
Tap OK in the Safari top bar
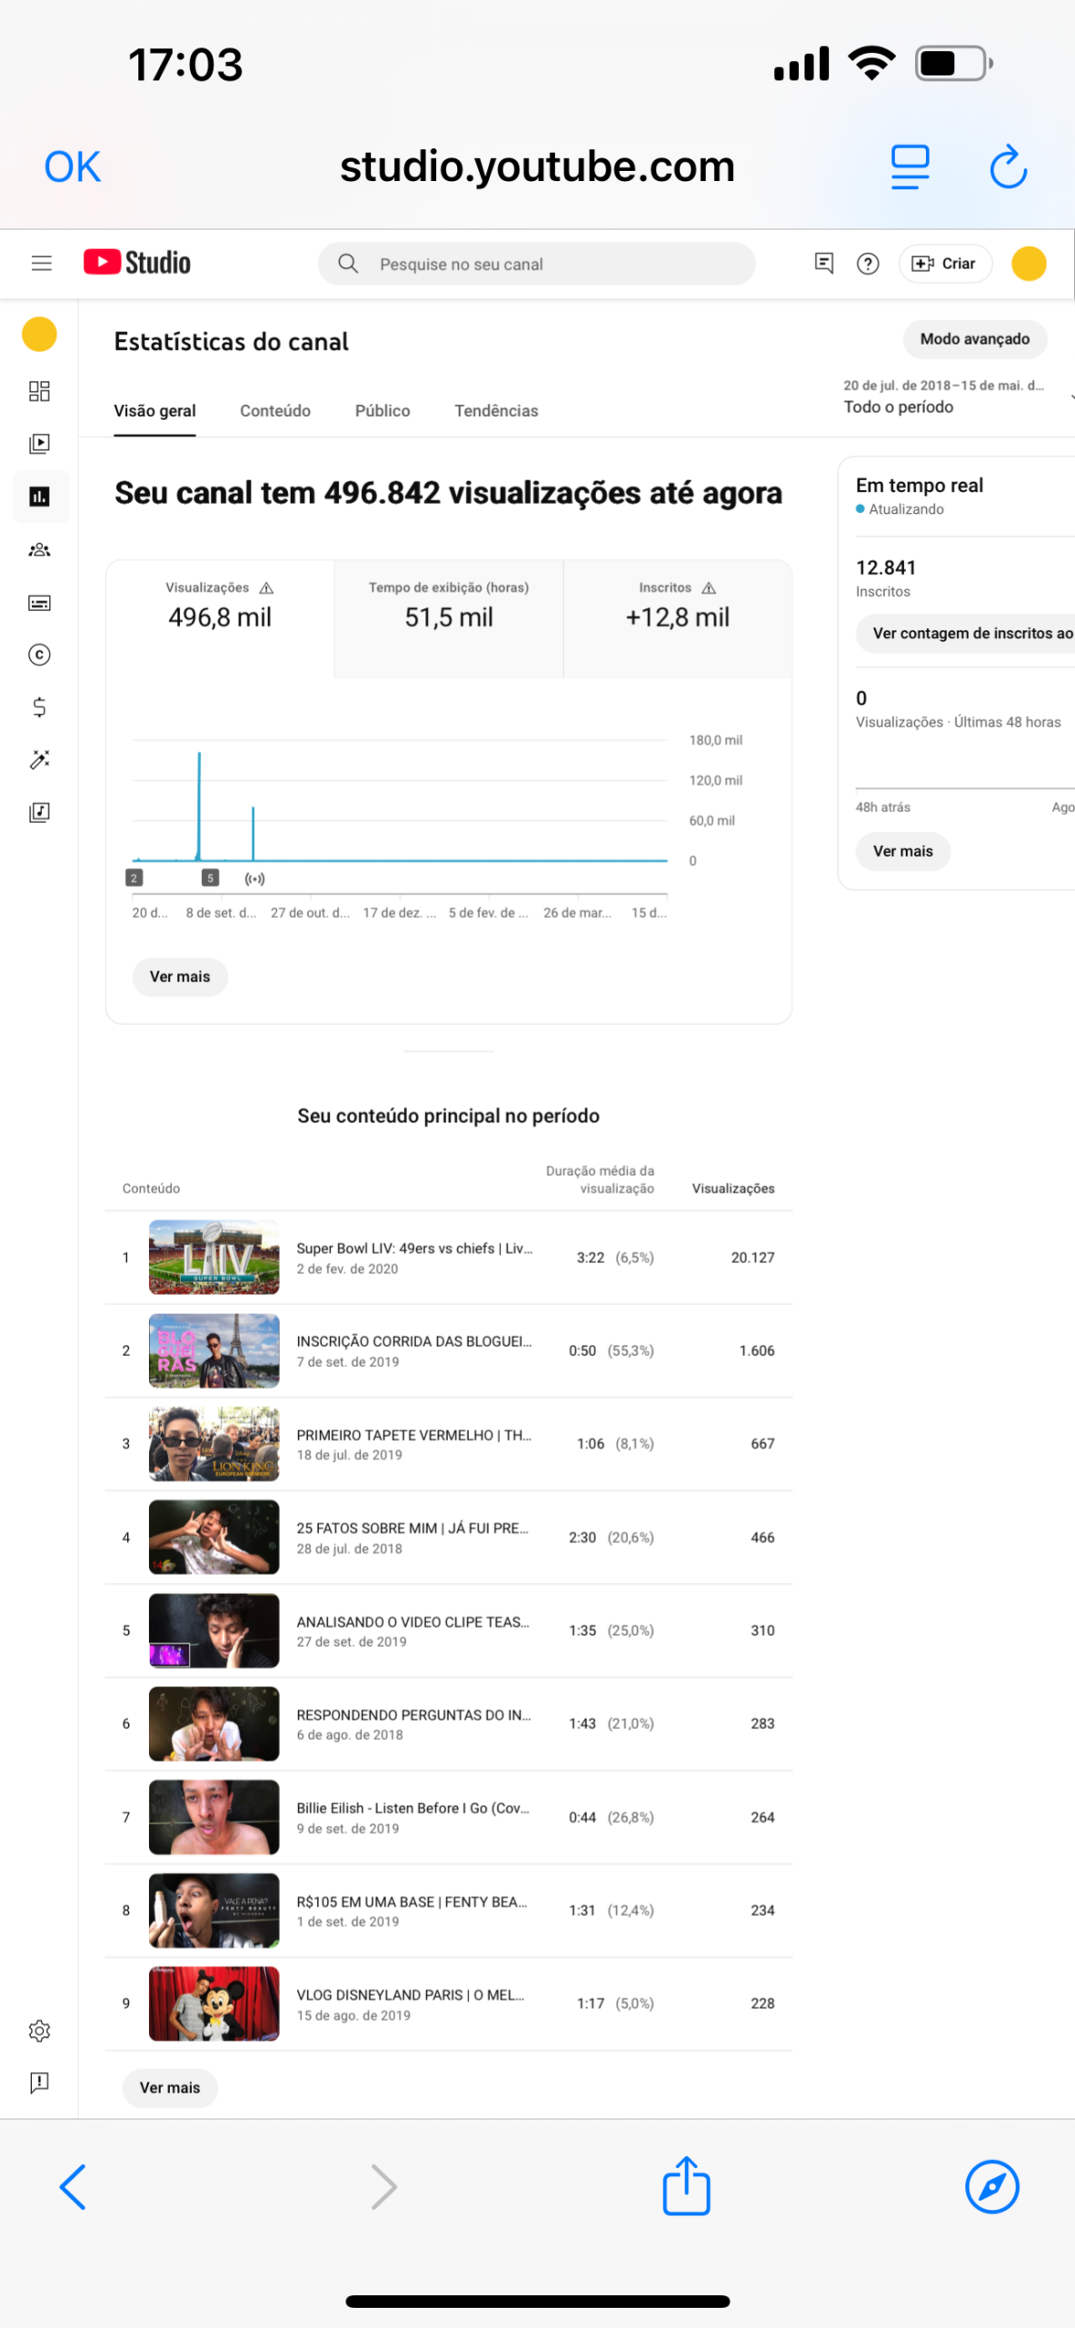(x=73, y=167)
